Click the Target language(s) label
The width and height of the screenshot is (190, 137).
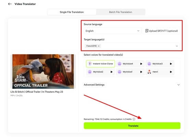tap(94, 39)
